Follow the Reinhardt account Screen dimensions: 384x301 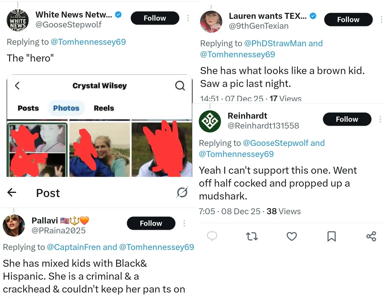pyautogui.click(x=347, y=119)
